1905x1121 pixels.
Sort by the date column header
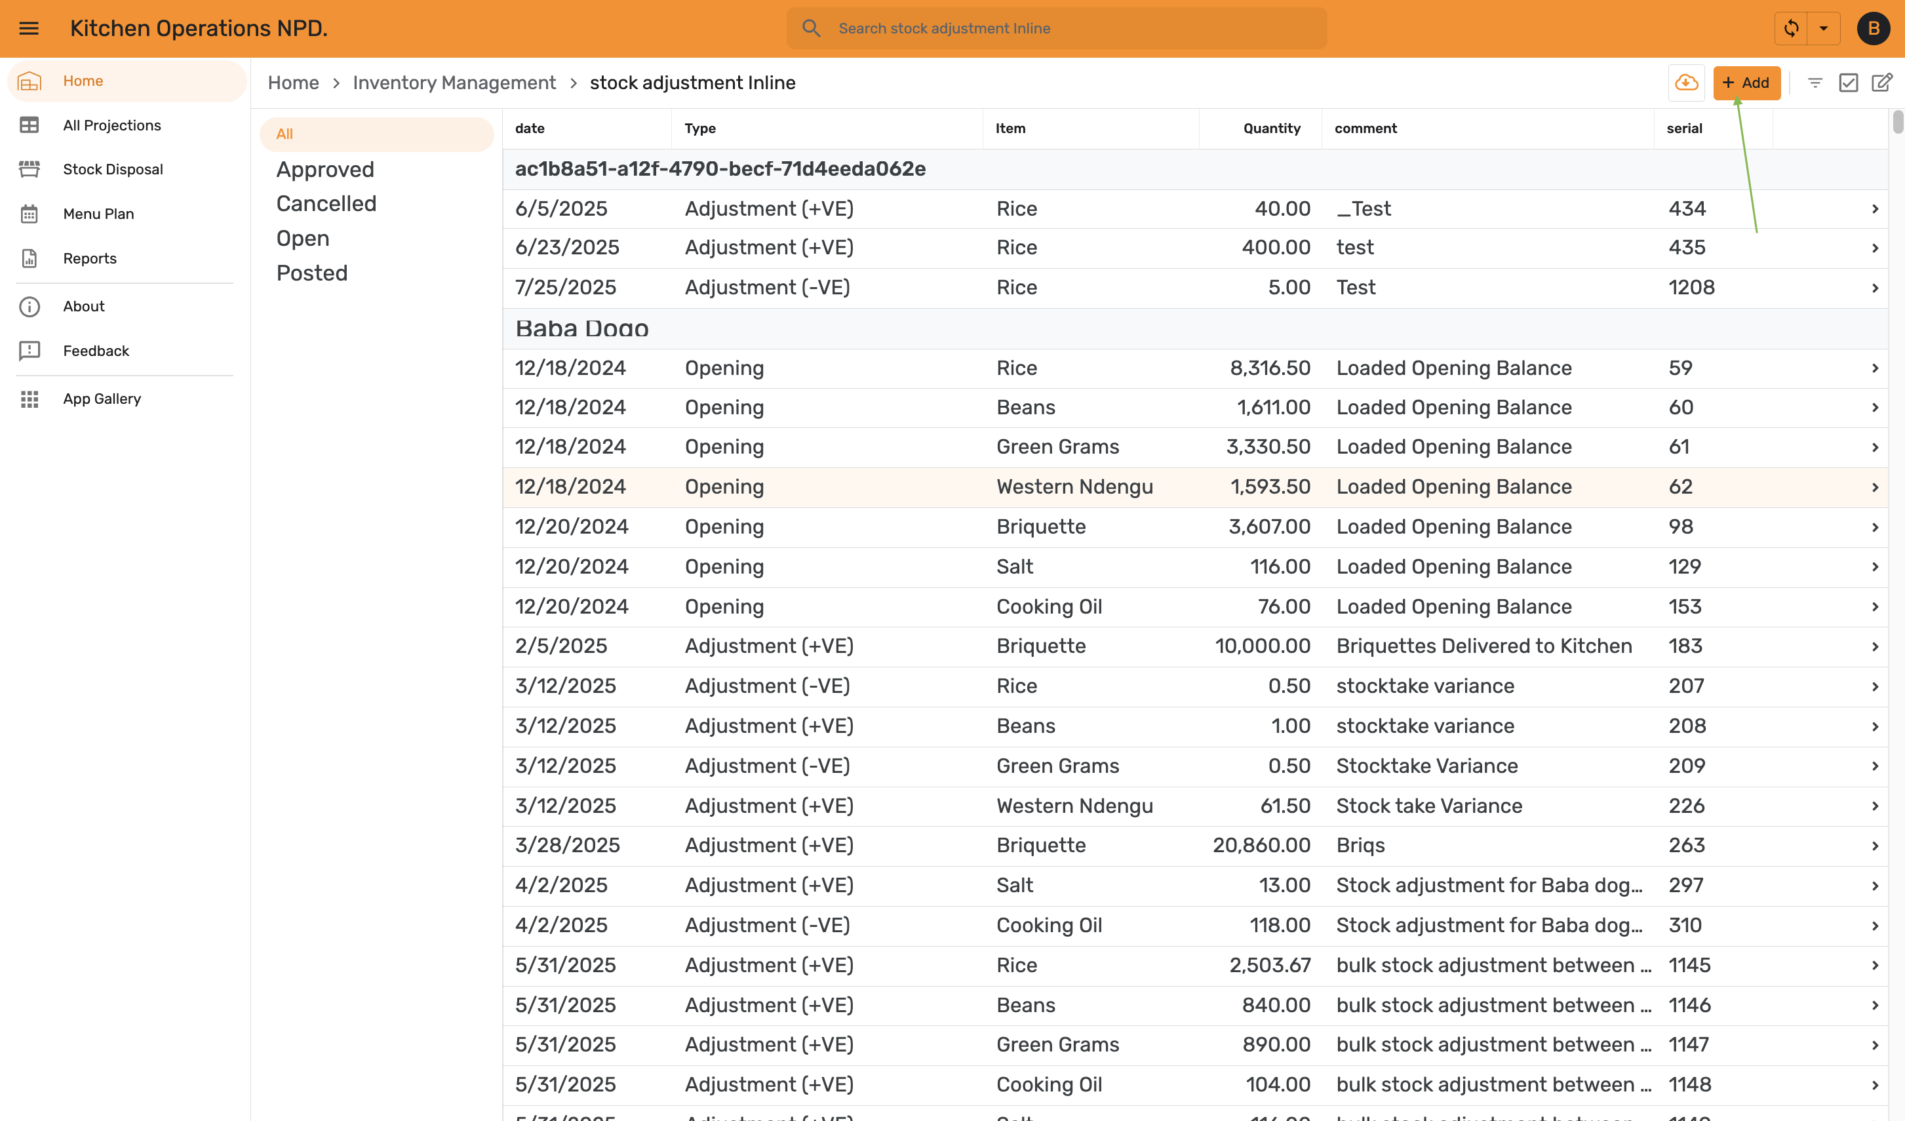coord(529,128)
